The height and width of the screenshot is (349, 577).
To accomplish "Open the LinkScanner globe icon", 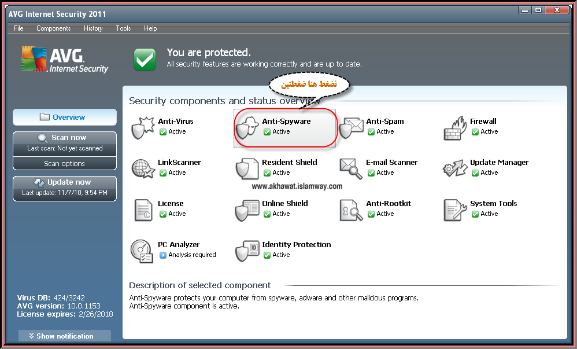I will tap(143, 169).
